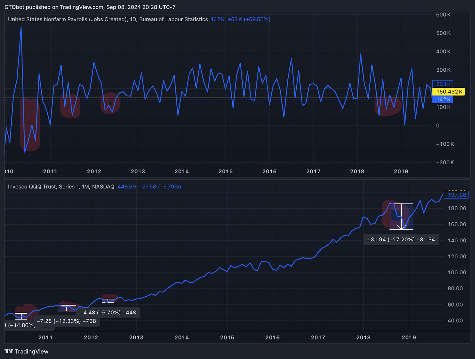Open the Invesco QQQ Trust series title
The image size is (475, 359).
point(61,187)
